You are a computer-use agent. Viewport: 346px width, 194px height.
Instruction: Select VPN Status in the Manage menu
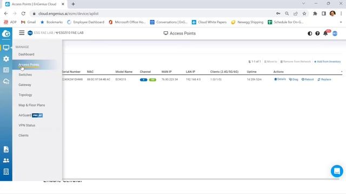pyautogui.click(x=26, y=126)
